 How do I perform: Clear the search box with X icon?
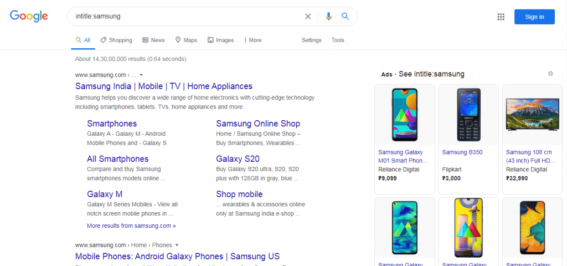pos(308,17)
